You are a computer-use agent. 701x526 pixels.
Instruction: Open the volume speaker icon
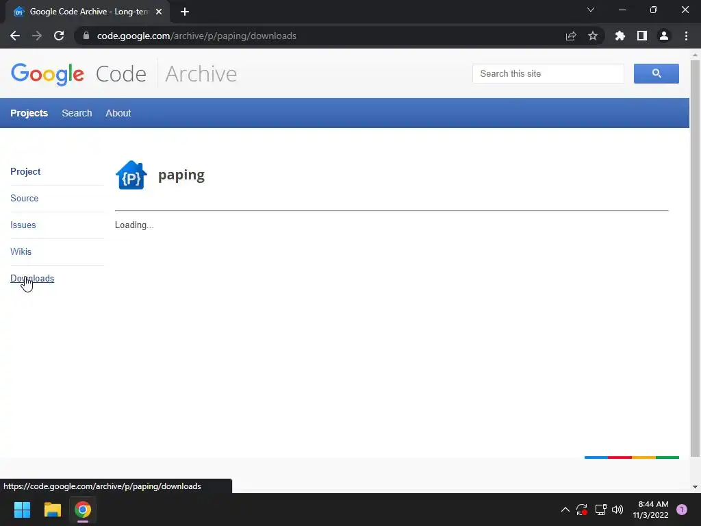pyautogui.click(x=617, y=510)
